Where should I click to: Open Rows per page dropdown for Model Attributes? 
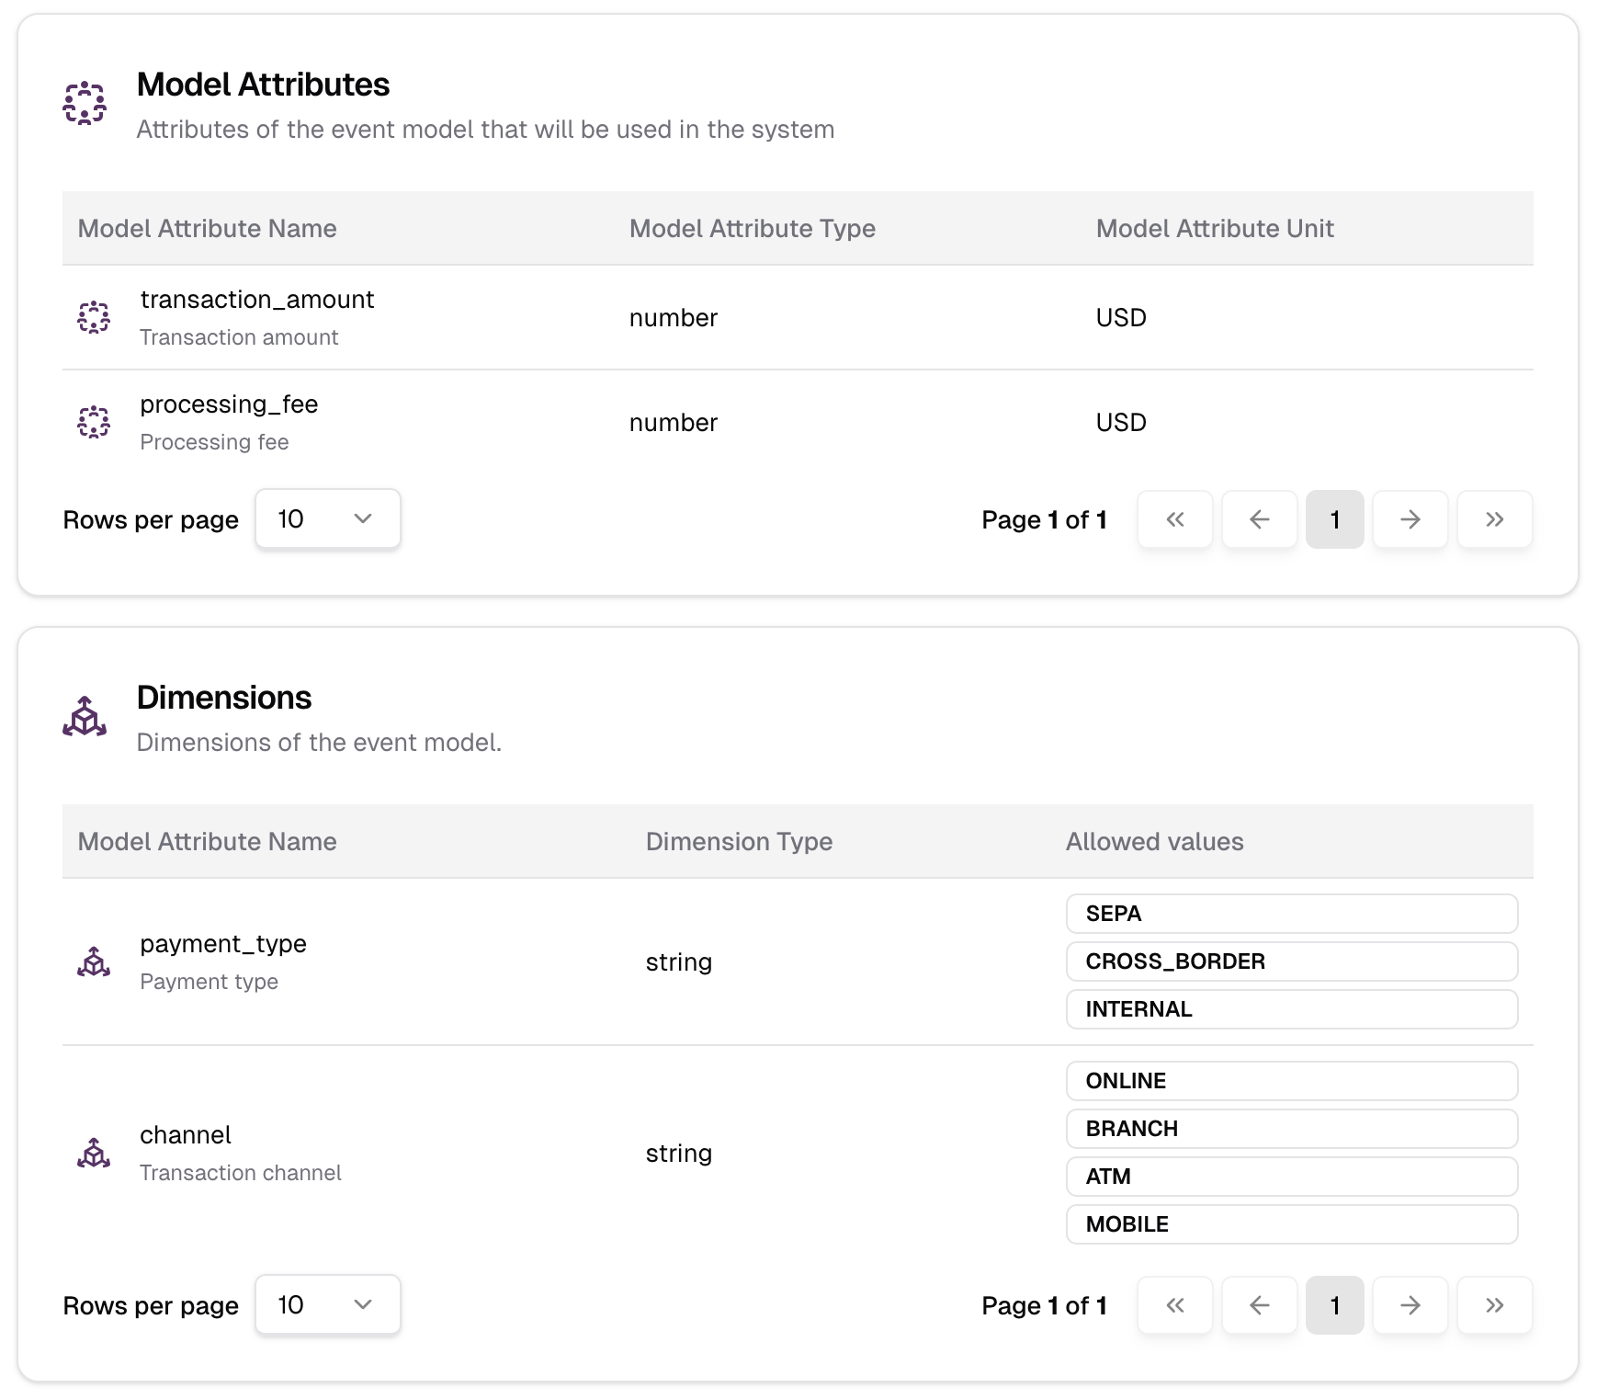pos(327,519)
